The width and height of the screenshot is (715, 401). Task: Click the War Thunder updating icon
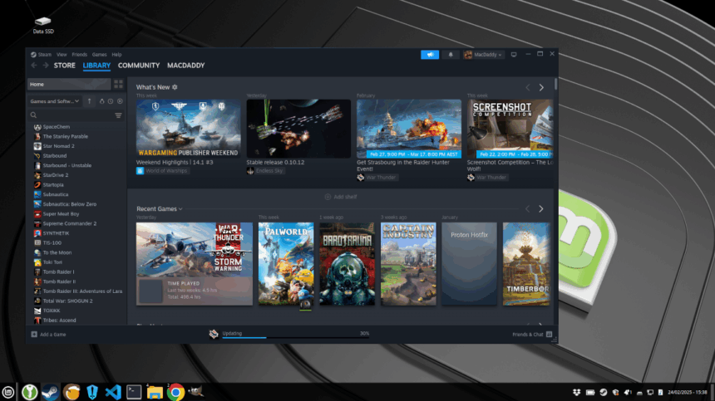pos(214,335)
